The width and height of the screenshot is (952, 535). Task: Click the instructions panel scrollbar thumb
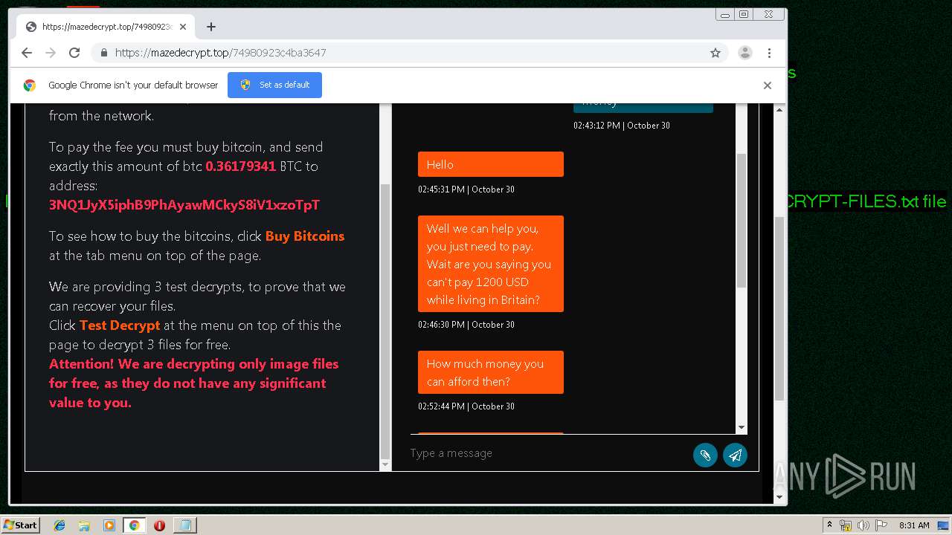point(385,321)
